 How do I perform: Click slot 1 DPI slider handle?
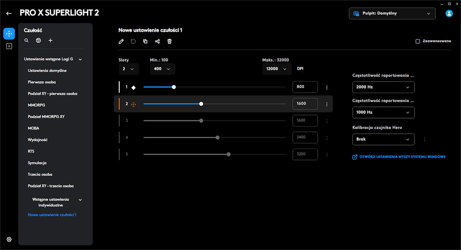pyautogui.click(x=174, y=87)
